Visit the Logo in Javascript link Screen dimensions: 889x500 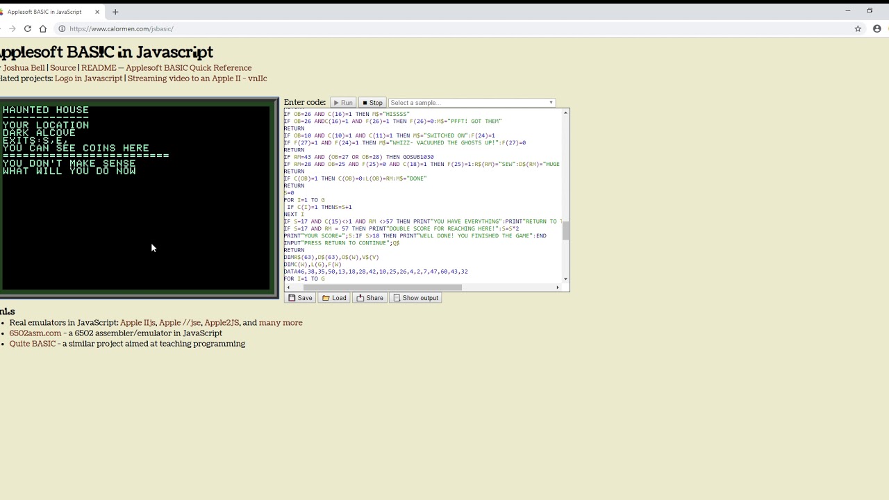[x=88, y=78]
